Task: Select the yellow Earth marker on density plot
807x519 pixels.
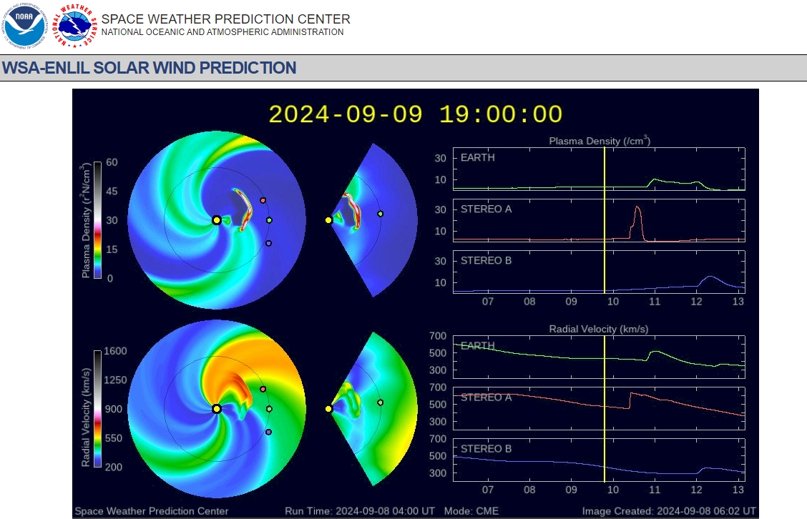Action: 270,219
